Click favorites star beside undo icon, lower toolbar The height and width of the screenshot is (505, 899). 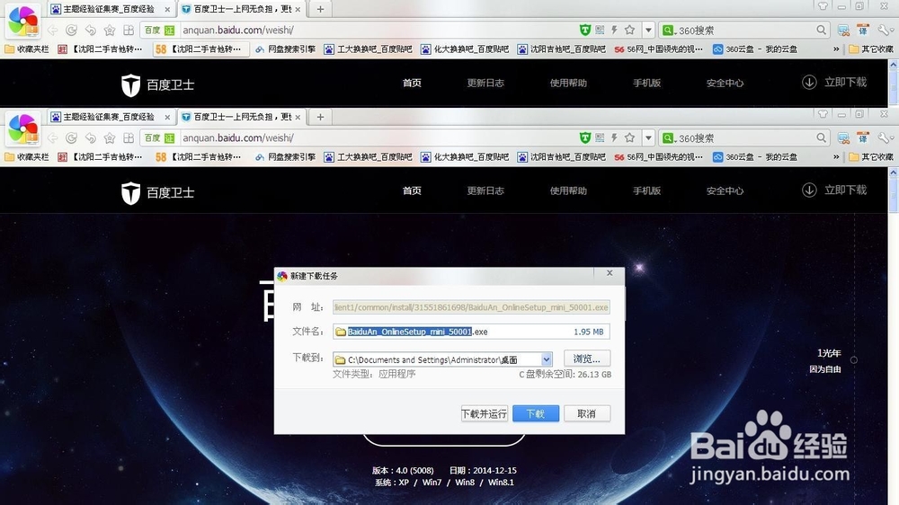[110, 138]
